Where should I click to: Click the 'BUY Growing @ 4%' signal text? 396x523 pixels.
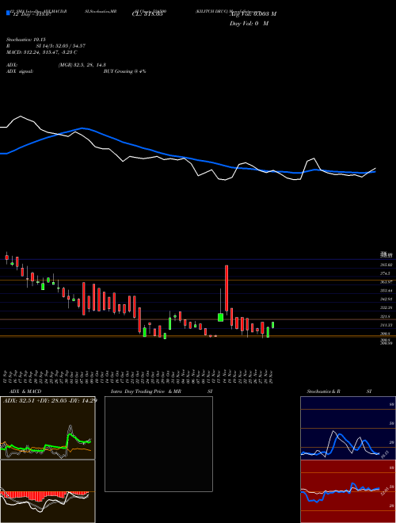pyautogui.click(x=124, y=71)
